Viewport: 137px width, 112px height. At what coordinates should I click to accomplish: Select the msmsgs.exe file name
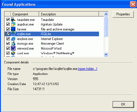pyautogui.click(x=25, y=44)
